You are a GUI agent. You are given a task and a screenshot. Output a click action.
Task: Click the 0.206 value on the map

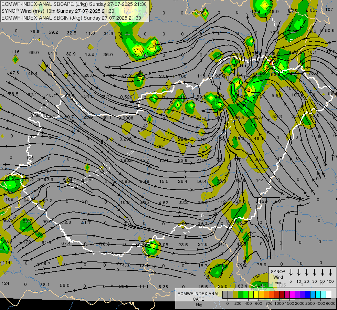click(126, 139)
